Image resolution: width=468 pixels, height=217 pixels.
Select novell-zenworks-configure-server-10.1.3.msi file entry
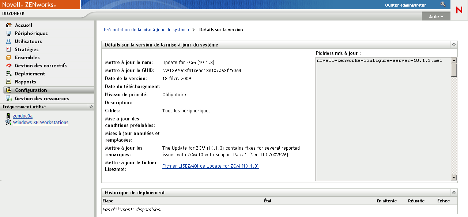pyautogui.click(x=380, y=60)
